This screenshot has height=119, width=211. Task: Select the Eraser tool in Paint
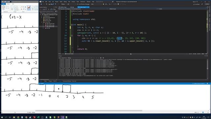pos(21,9)
